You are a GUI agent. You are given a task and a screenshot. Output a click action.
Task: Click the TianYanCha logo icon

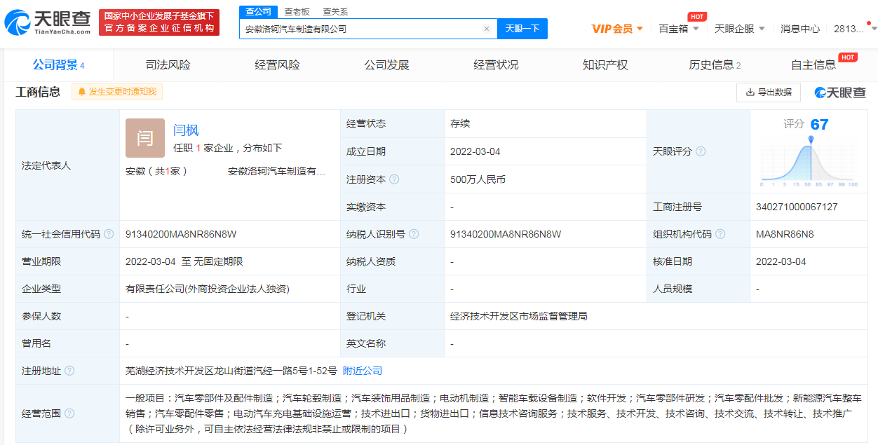pos(18,22)
